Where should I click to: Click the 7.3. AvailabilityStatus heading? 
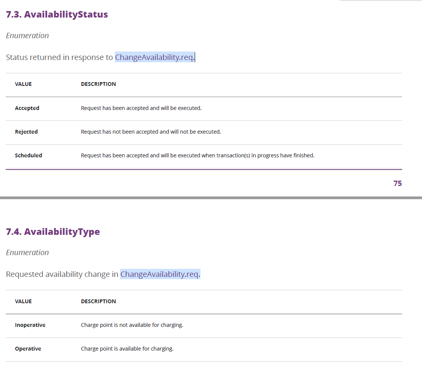click(57, 14)
